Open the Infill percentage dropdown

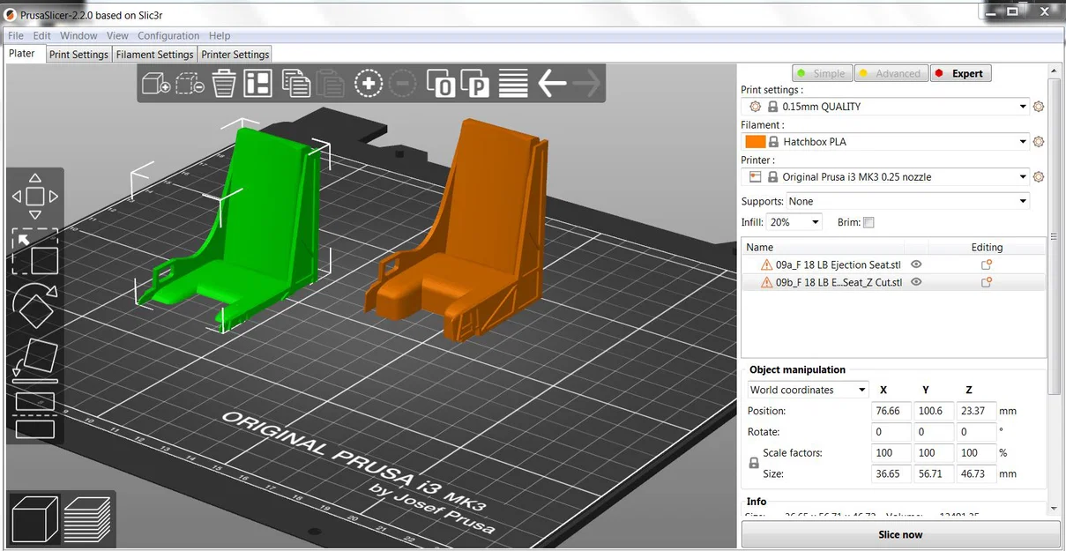tap(816, 222)
